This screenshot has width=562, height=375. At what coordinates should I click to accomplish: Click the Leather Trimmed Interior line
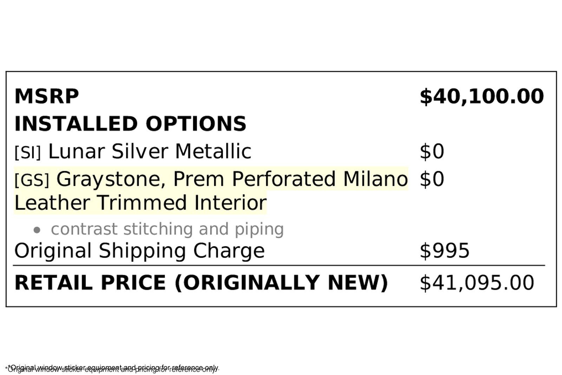[x=140, y=203]
